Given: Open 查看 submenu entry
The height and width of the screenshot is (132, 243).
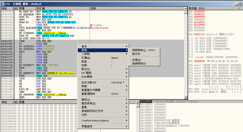Looking at the screenshot, I should pyautogui.click(x=103, y=107).
